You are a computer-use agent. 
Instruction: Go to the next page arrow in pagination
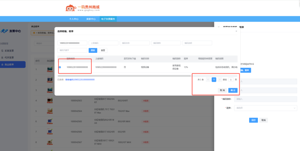(x=220, y=80)
